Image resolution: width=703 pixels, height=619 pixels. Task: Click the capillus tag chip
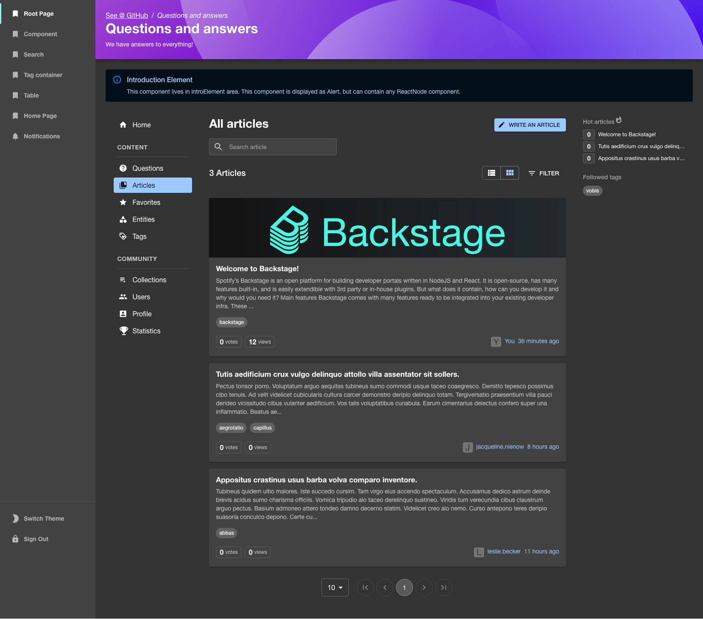click(x=263, y=428)
